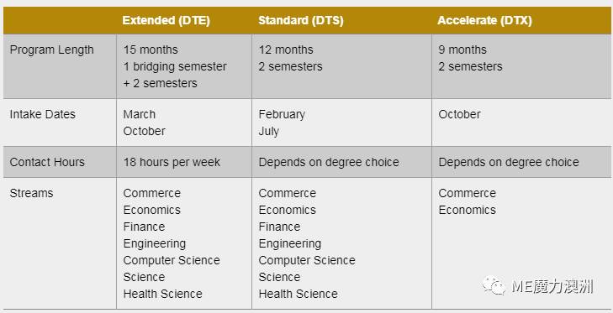Click February in Standard intake dates
613x313 pixels.
[282, 114]
